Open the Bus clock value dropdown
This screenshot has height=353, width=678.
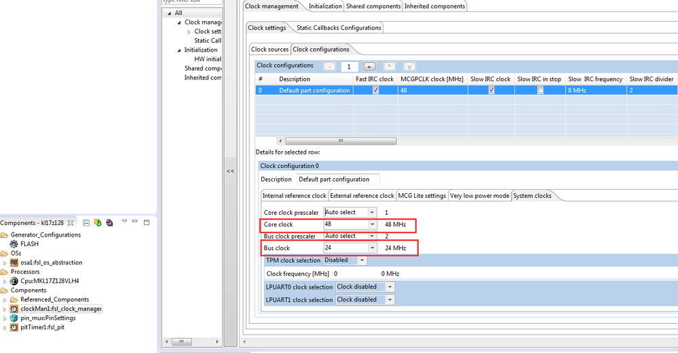pos(372,248)
